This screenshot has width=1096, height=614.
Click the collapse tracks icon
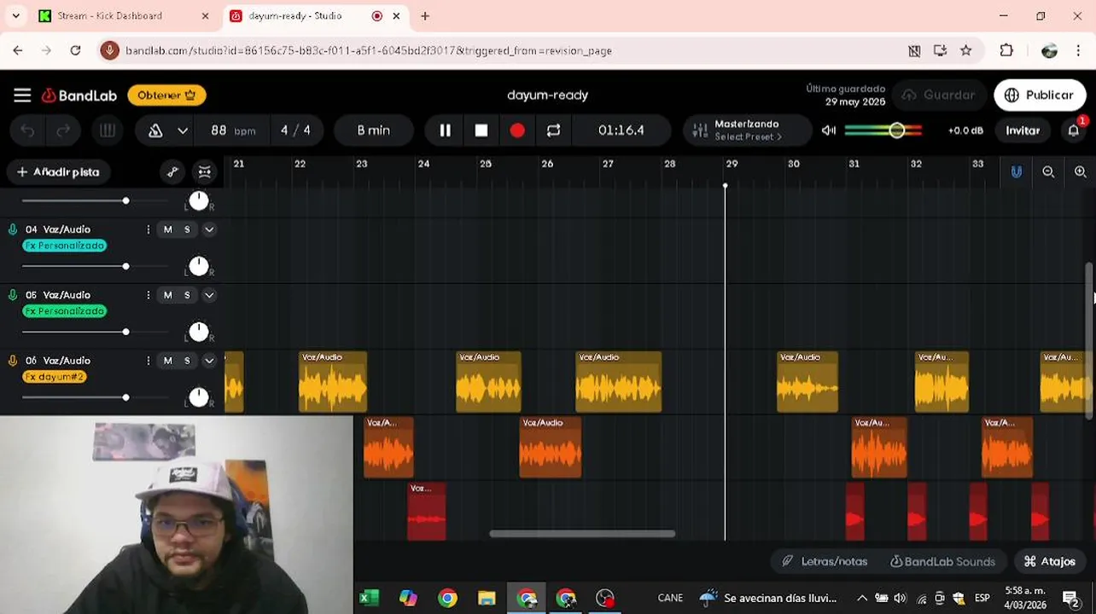(x=205, y=171)
